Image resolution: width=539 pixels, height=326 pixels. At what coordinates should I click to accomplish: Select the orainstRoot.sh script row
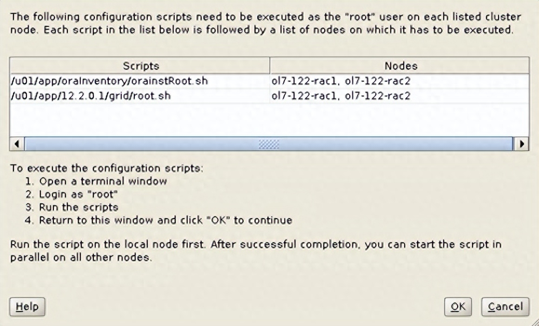[x=109, y=81]
